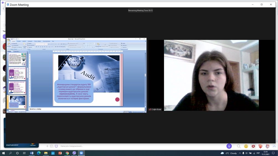The height and width of the screenshot is (156, 278).
Task: Open font name box in PowerPoint ribbon
Action: point(40,44)
